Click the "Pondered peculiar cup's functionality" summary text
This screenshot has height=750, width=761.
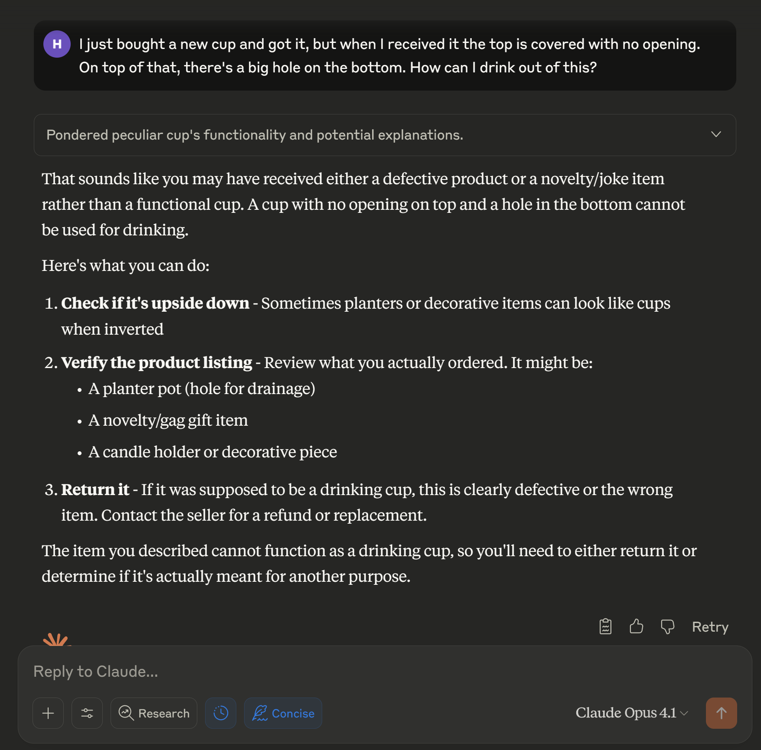click(255, 135)
